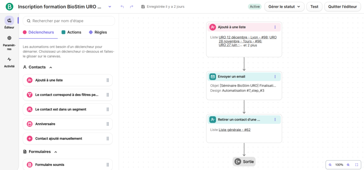Viewport: 364px width, 170px height.
Task: Click Quitter l'éditeur button
Action: (x=342, y=7)
